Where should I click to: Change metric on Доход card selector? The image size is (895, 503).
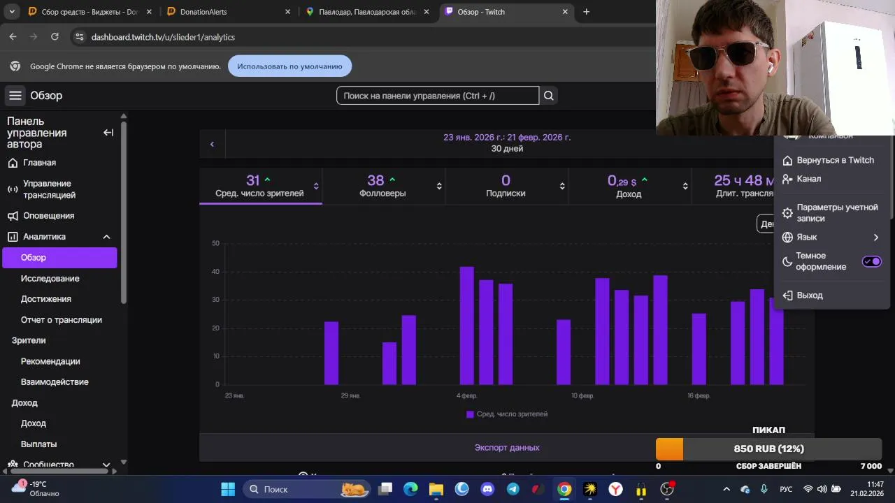click(x=685, y=186)
